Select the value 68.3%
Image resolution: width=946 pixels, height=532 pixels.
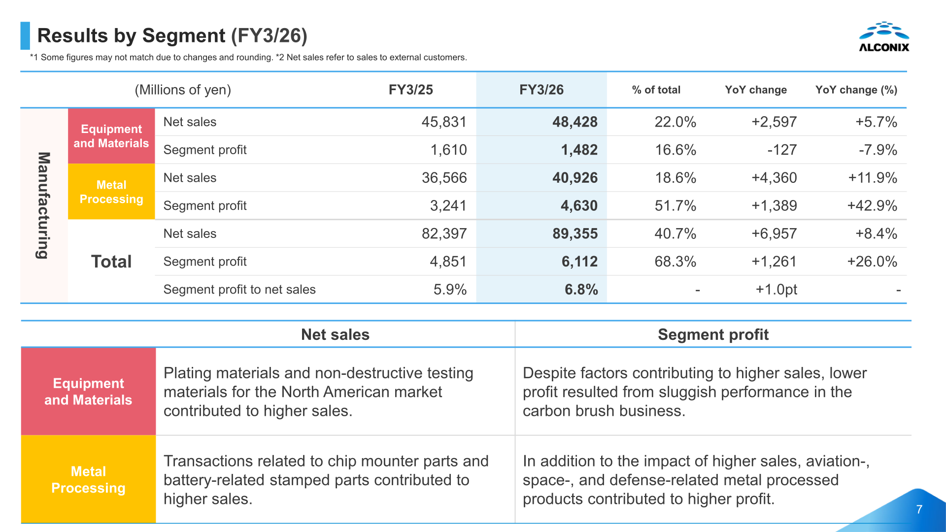click(x=675, y=262)
